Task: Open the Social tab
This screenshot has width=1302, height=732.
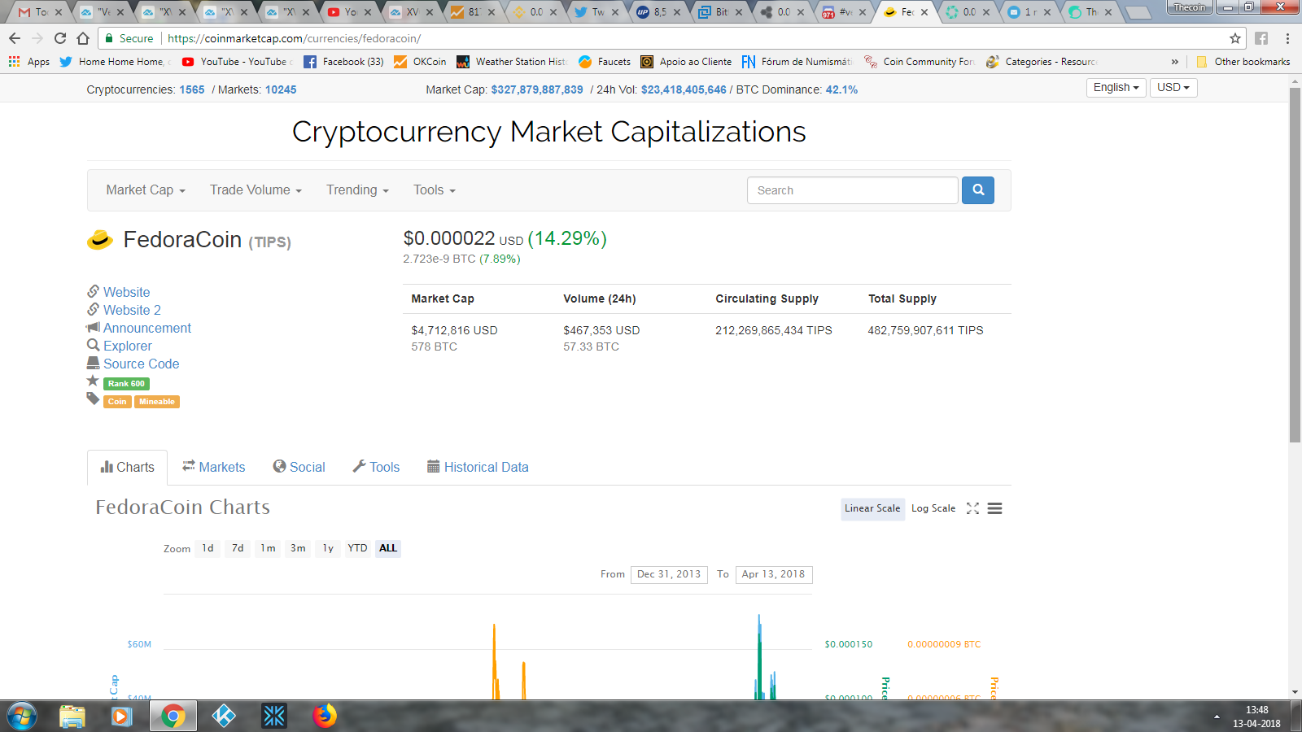Action: (299, 467)
